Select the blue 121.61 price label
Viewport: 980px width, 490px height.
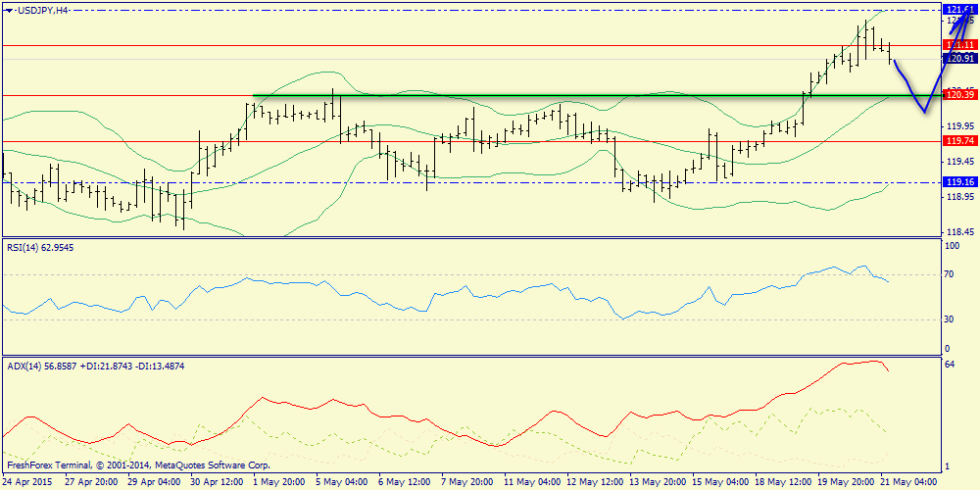tap(962, 10)
